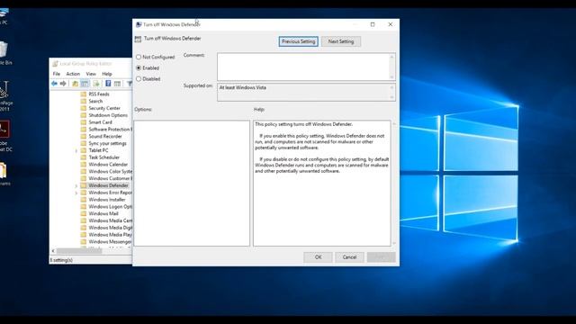Confirm the dialog with OK

pos(318,257)
